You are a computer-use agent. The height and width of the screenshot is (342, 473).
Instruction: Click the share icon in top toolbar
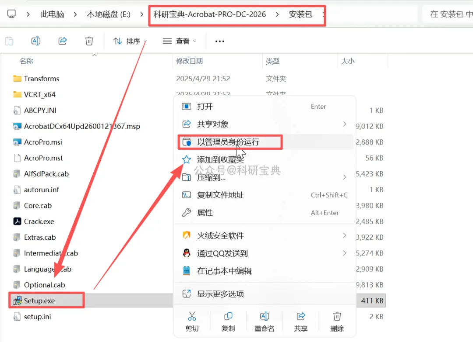(x=63, y=41)
